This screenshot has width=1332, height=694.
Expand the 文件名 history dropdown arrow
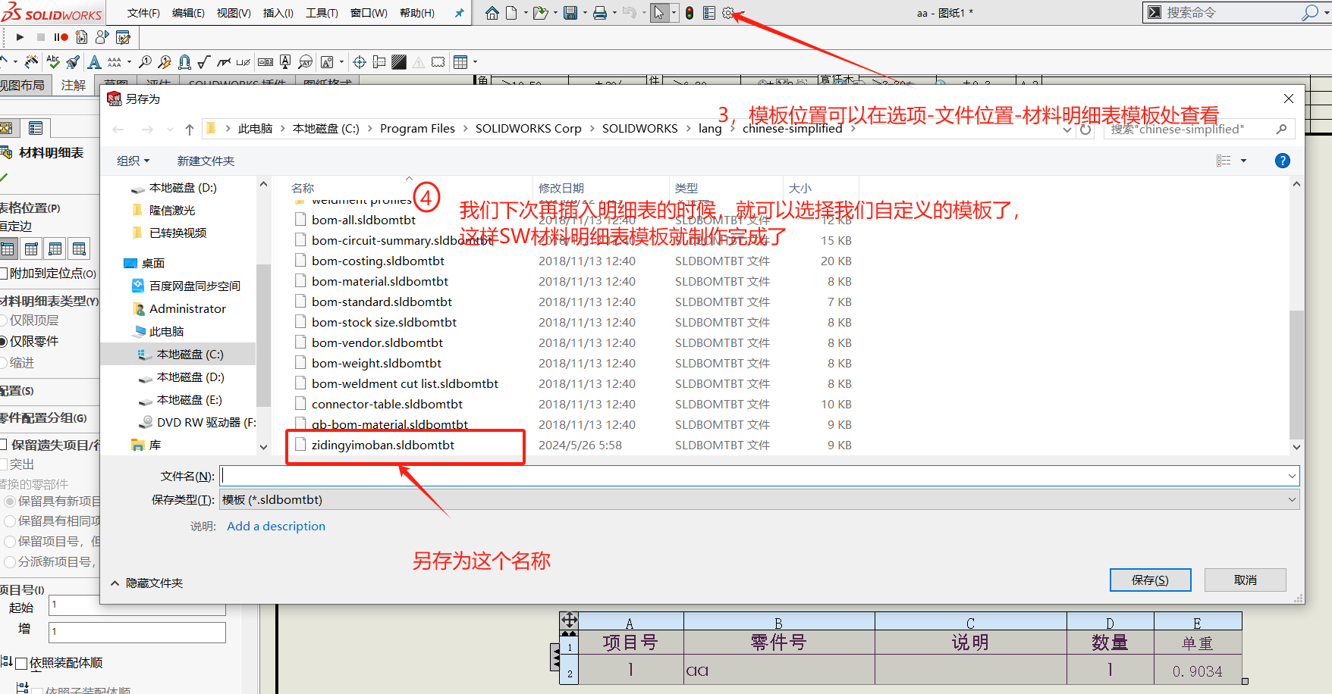click(1291, 476)
